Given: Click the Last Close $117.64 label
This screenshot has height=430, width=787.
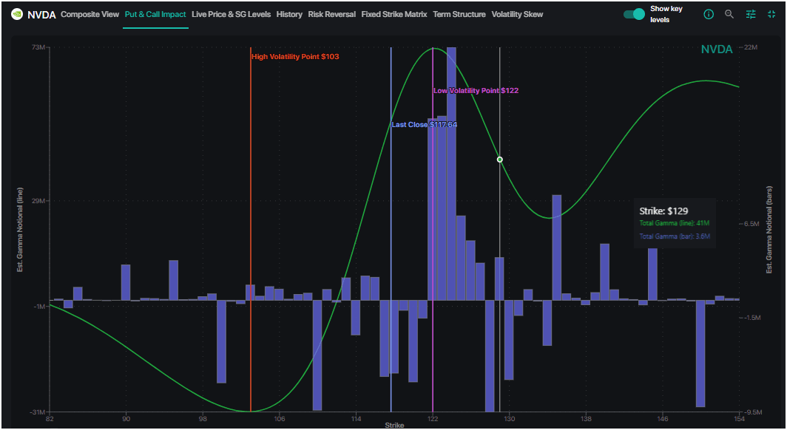Looking at the screenshot, I should tap(424, 125).
